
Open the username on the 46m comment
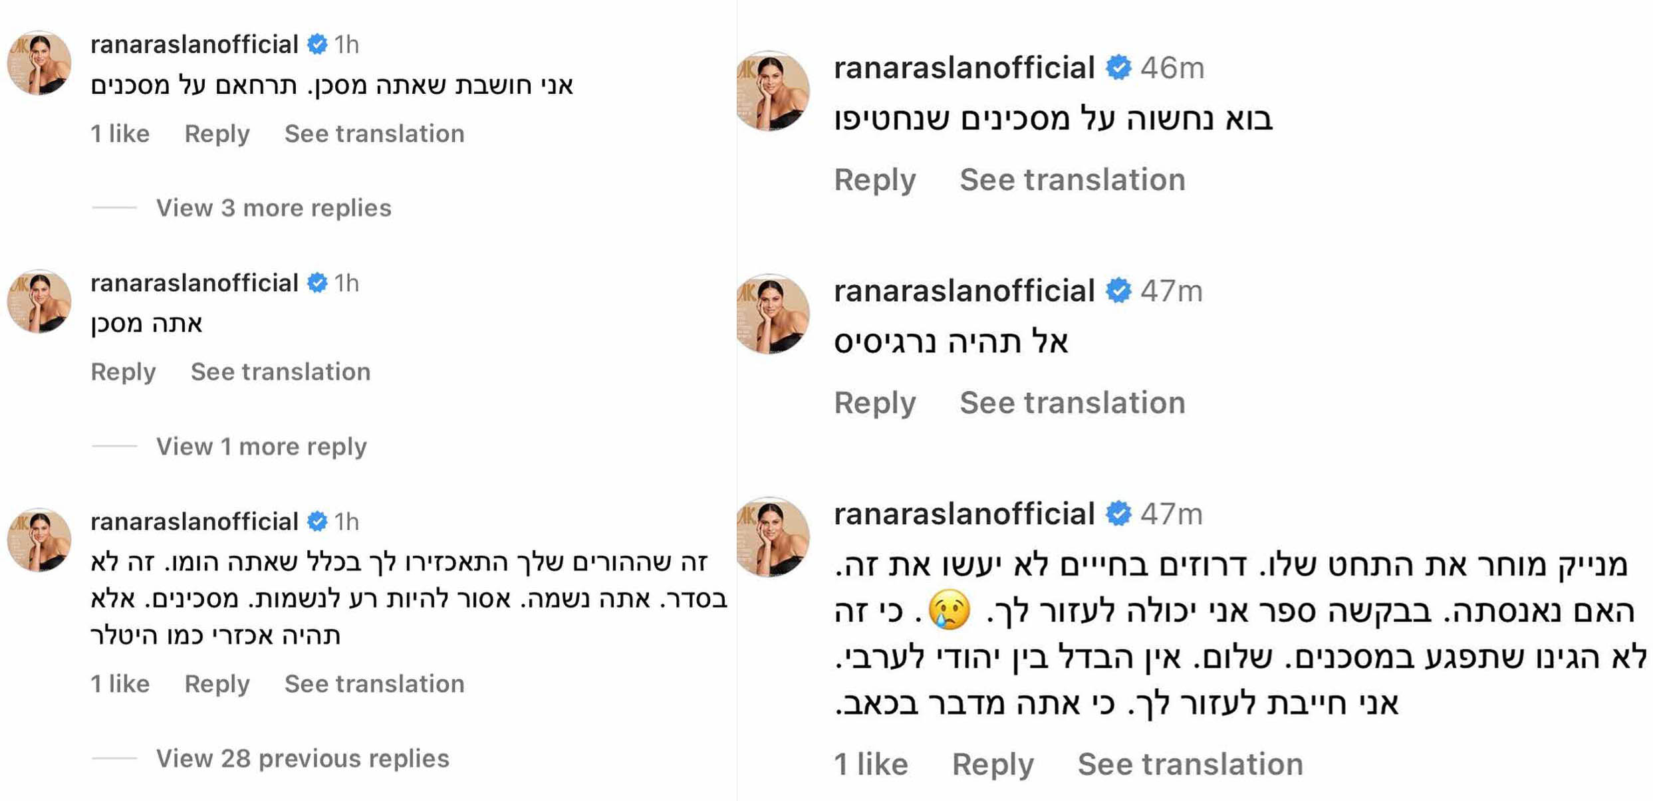964,68
